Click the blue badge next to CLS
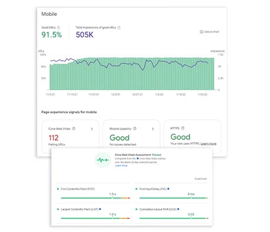This screenshot has height=232, width=270. click(x=178, y=209)
